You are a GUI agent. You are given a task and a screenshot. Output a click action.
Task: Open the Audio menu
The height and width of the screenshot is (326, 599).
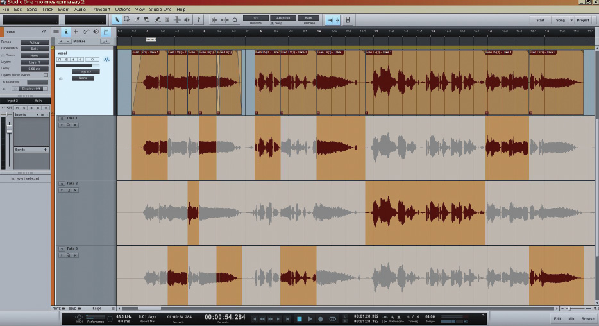pos(80,9)
